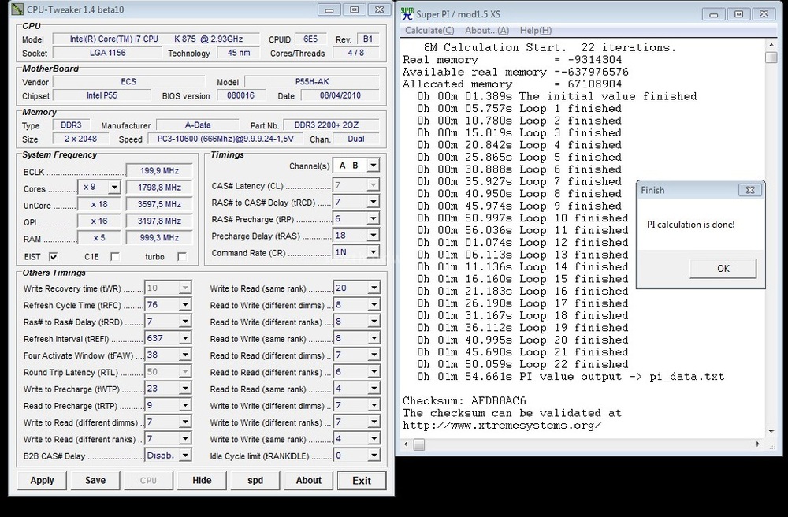Image resolution: width=788 pixels, height=517 pixels.
Task: Click the 'Loop 22 finished' line
Action: pyautogui.click(x=522, y=365)
